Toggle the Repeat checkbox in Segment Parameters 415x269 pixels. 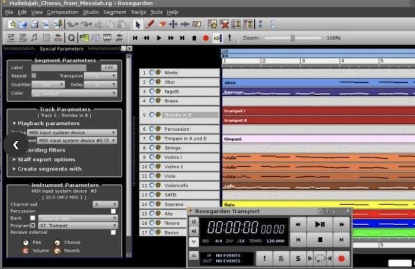point(34,76)
